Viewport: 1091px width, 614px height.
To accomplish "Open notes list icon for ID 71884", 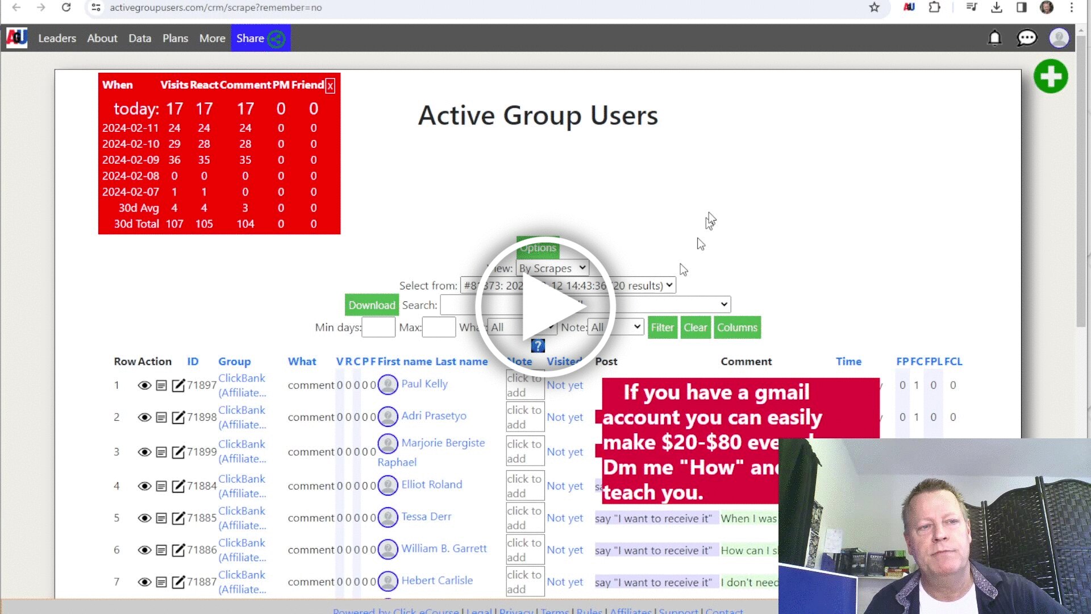I will tap(161, 486).
